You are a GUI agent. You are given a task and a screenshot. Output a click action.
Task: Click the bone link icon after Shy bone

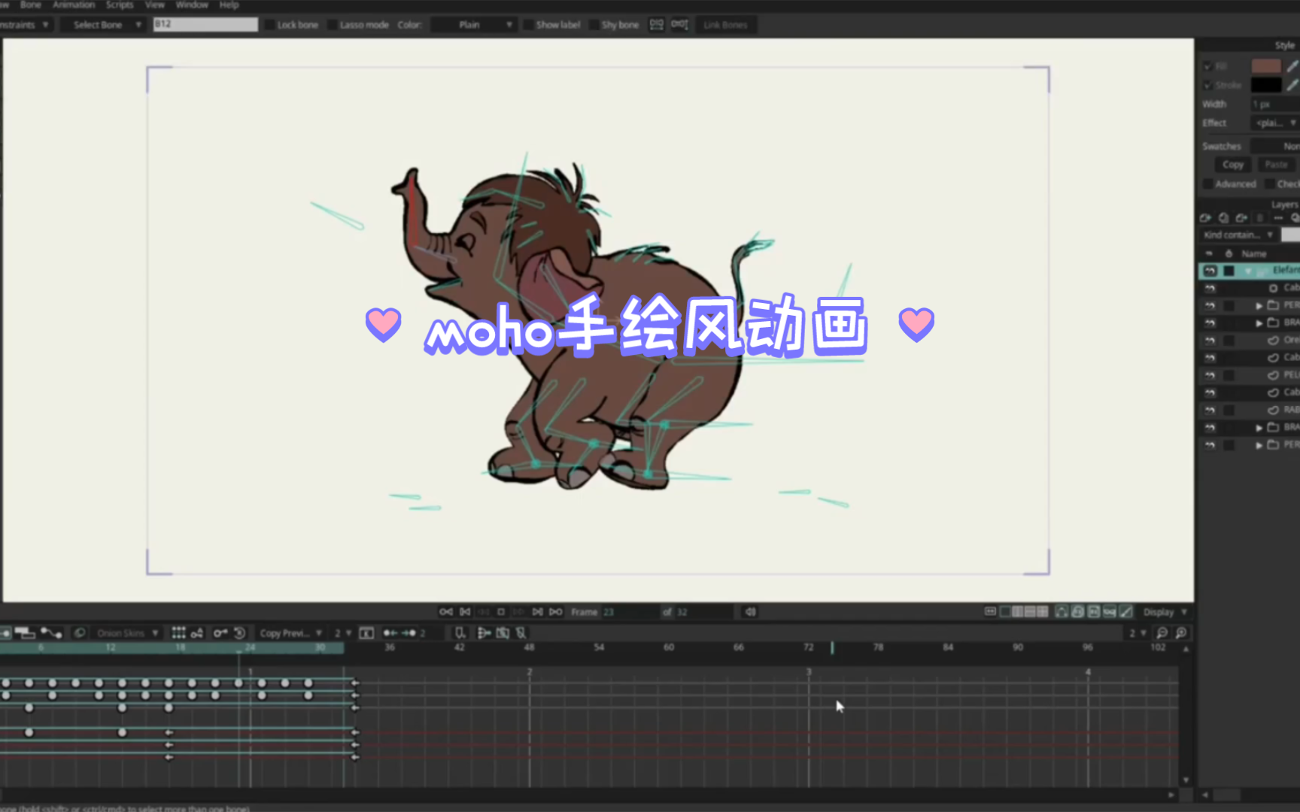[657, 25]
